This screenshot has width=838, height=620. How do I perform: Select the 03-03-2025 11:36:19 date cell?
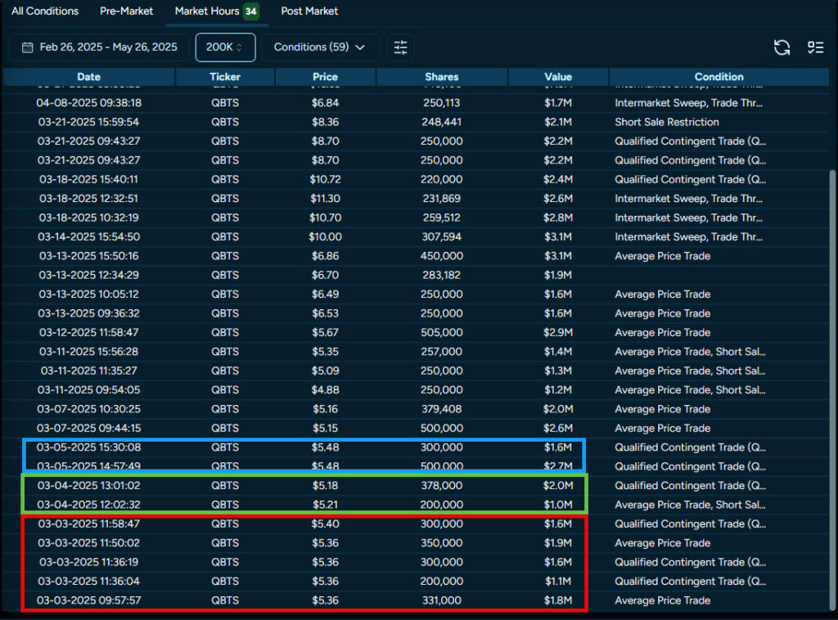[88, 562]
